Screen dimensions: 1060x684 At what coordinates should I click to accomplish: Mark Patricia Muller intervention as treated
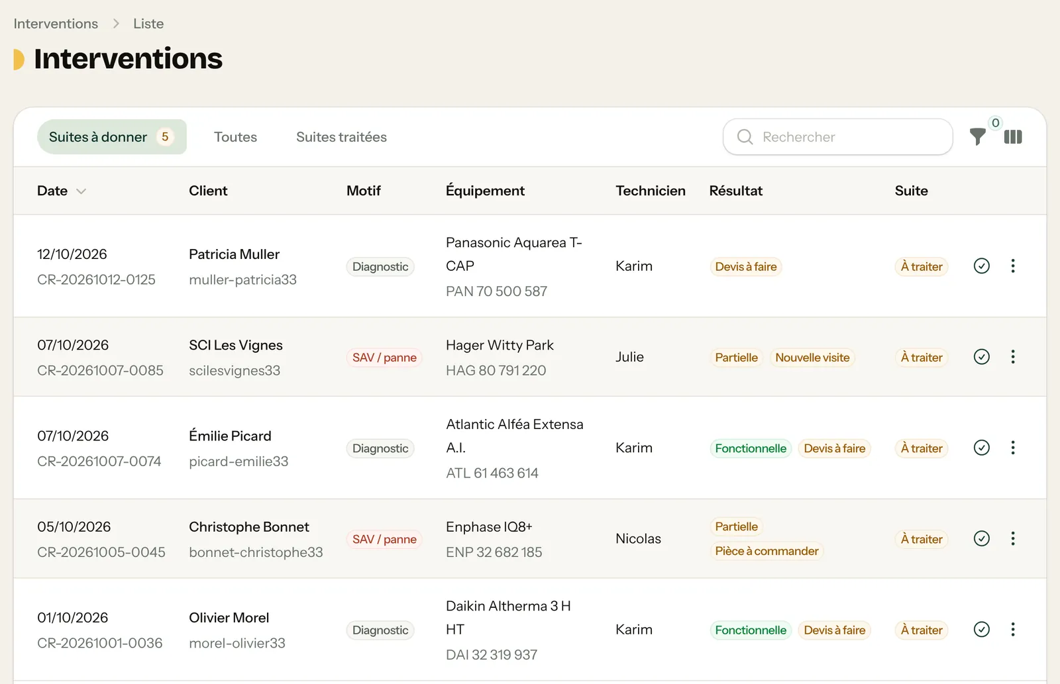(982, 266)
